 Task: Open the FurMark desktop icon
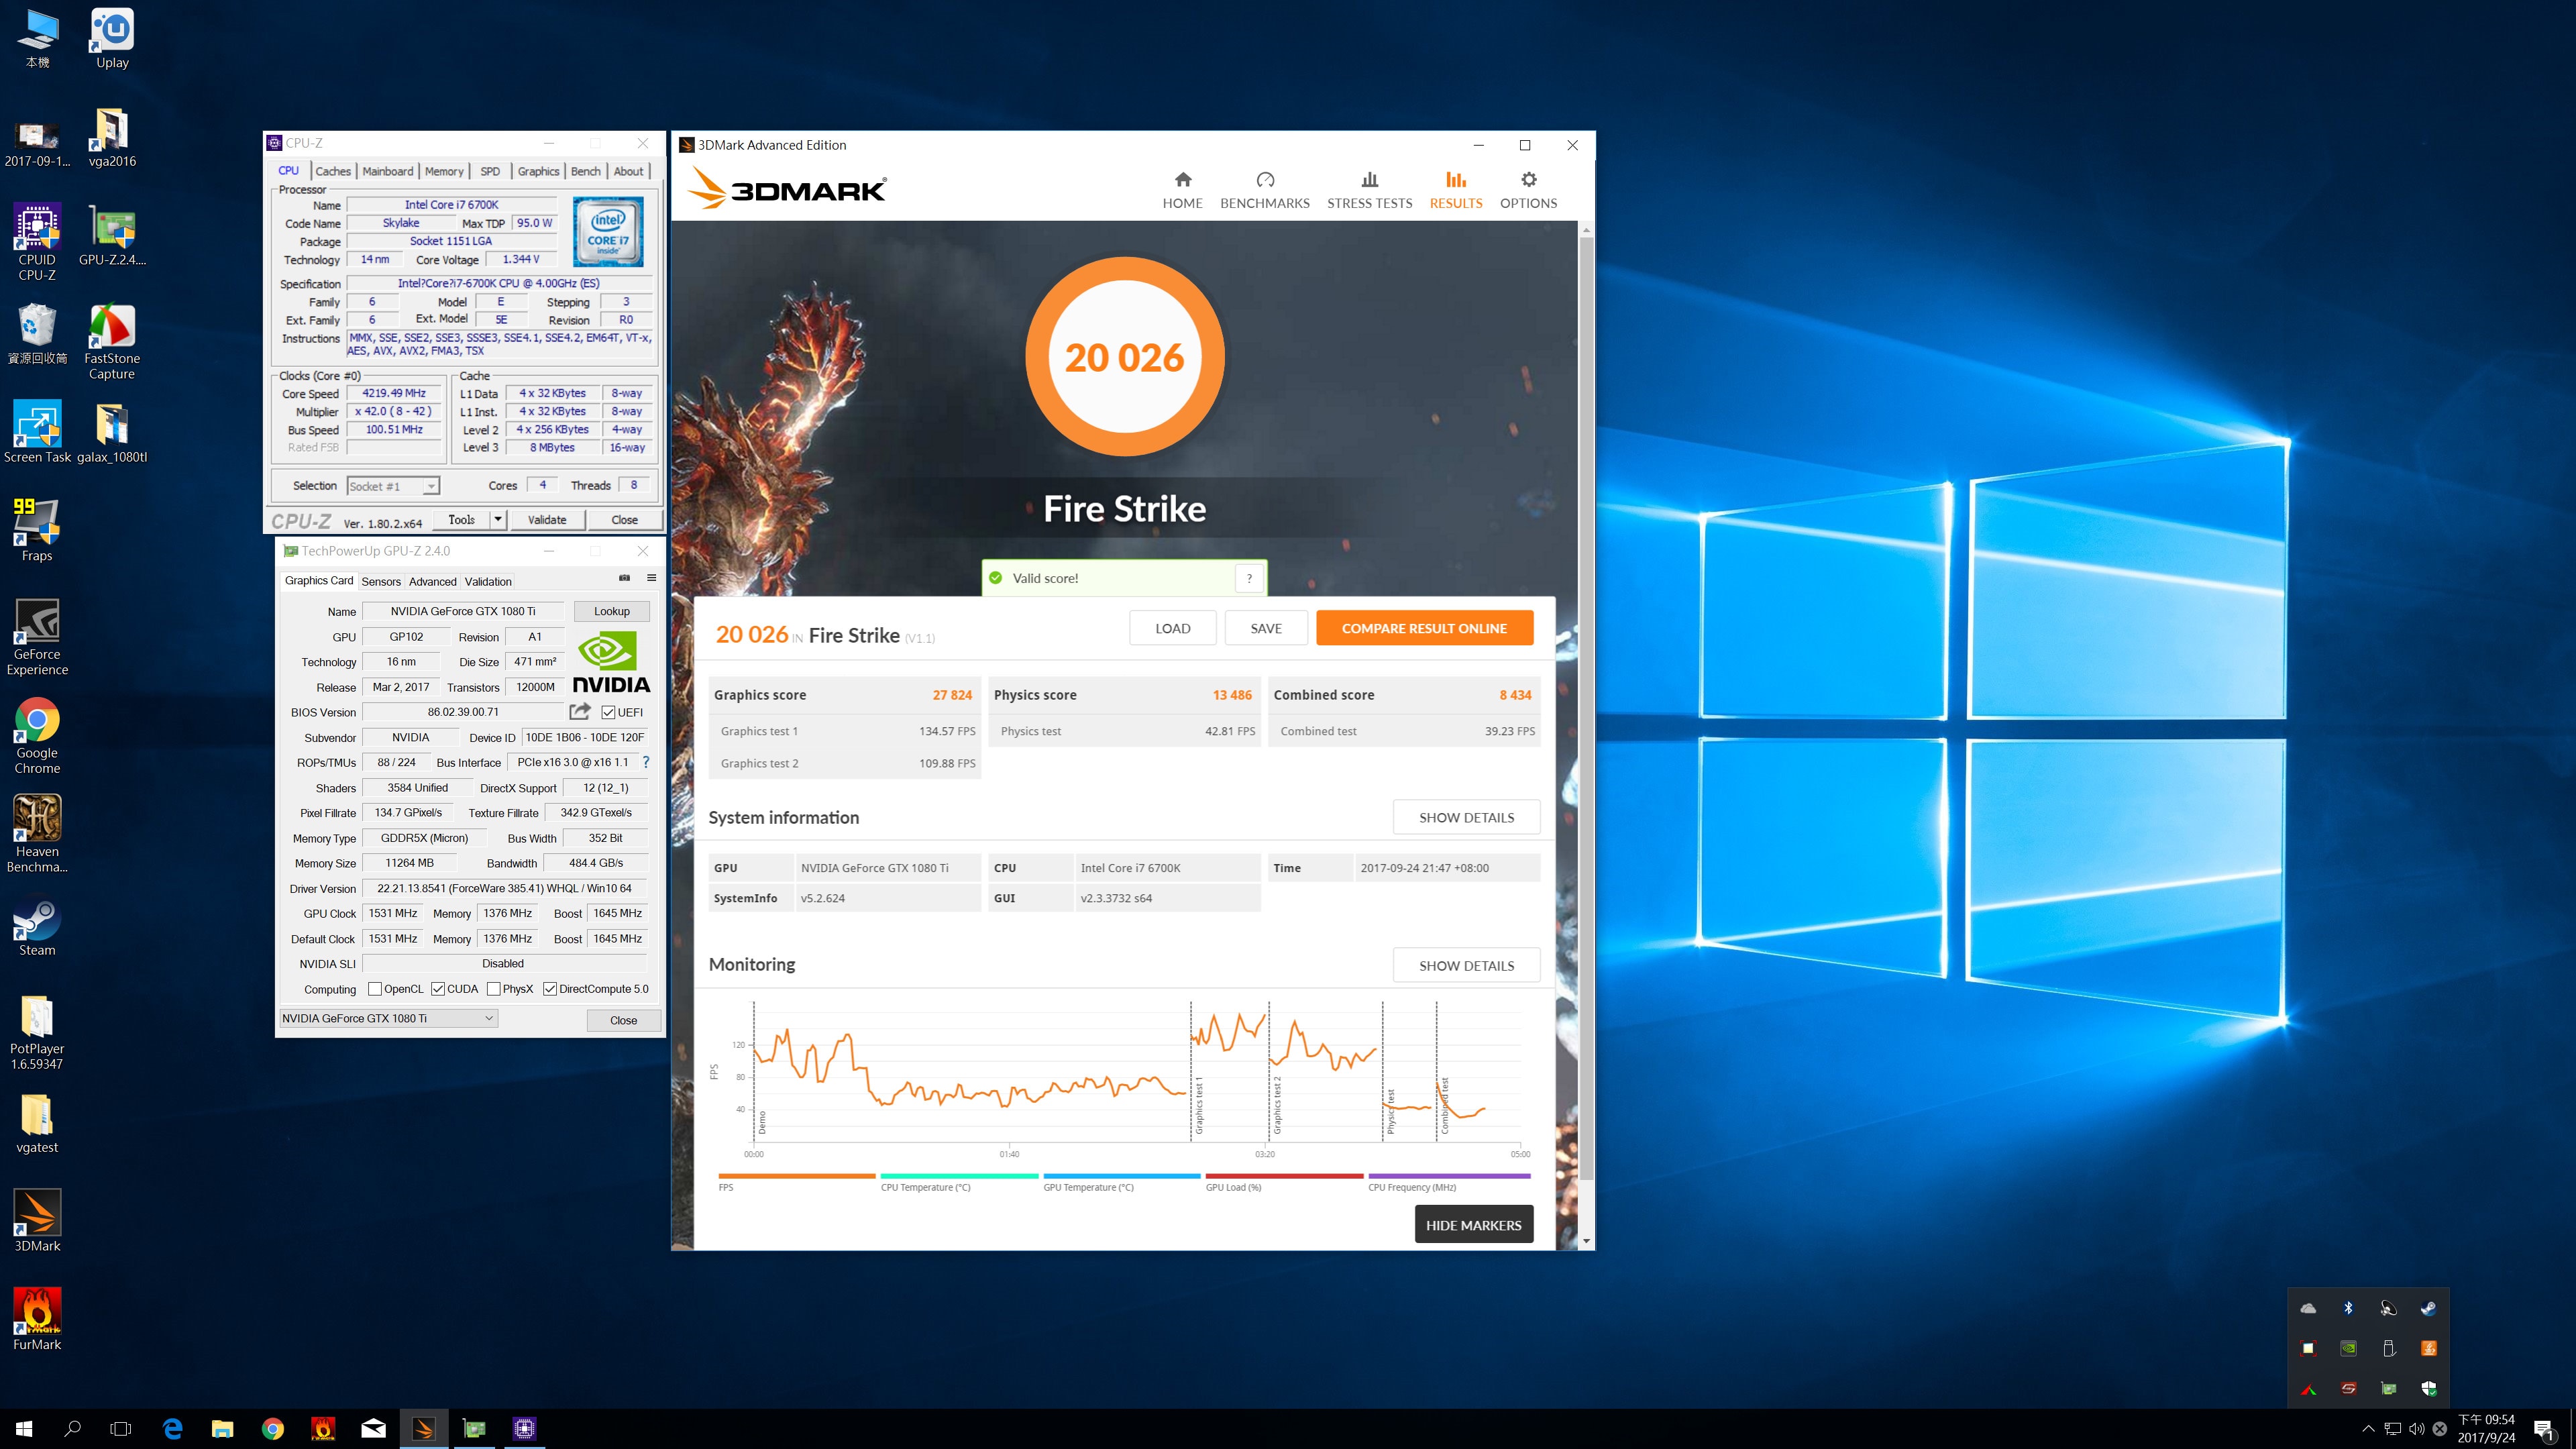(37, 1319)
